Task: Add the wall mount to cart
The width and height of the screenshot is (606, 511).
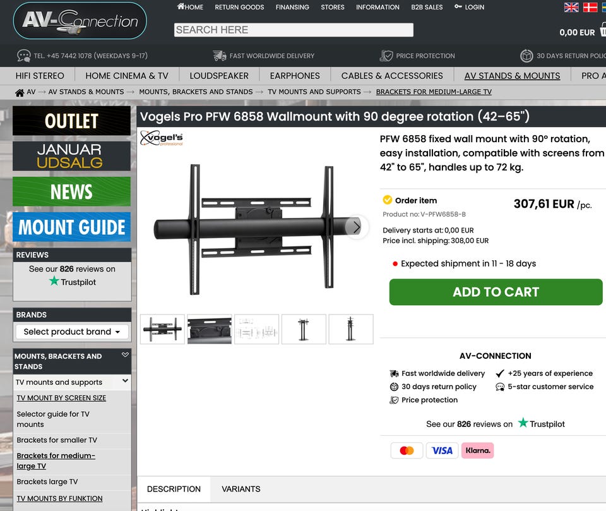Action: pyautogui.click(x=496, y=292)
